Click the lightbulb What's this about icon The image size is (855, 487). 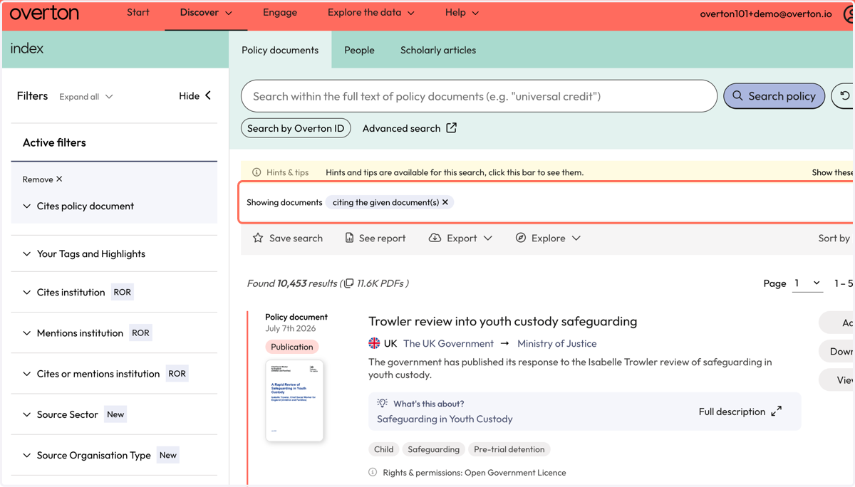(x=383, y=403)
